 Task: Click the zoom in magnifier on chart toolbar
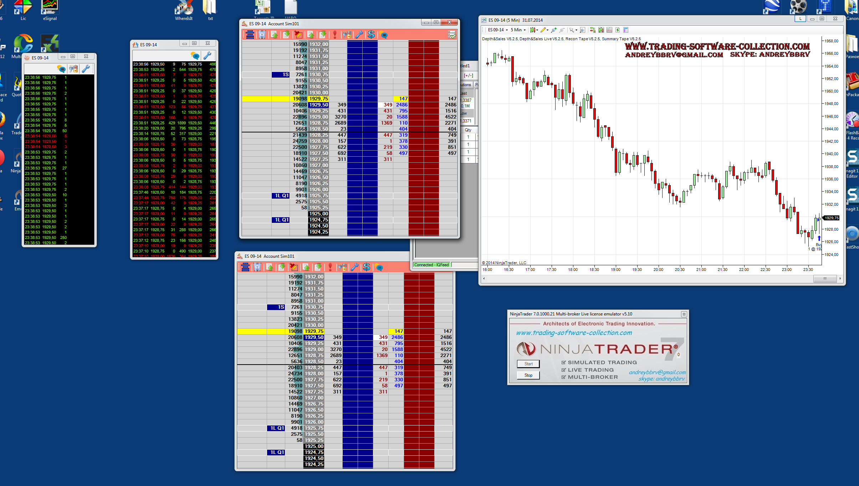click(553, 30)
